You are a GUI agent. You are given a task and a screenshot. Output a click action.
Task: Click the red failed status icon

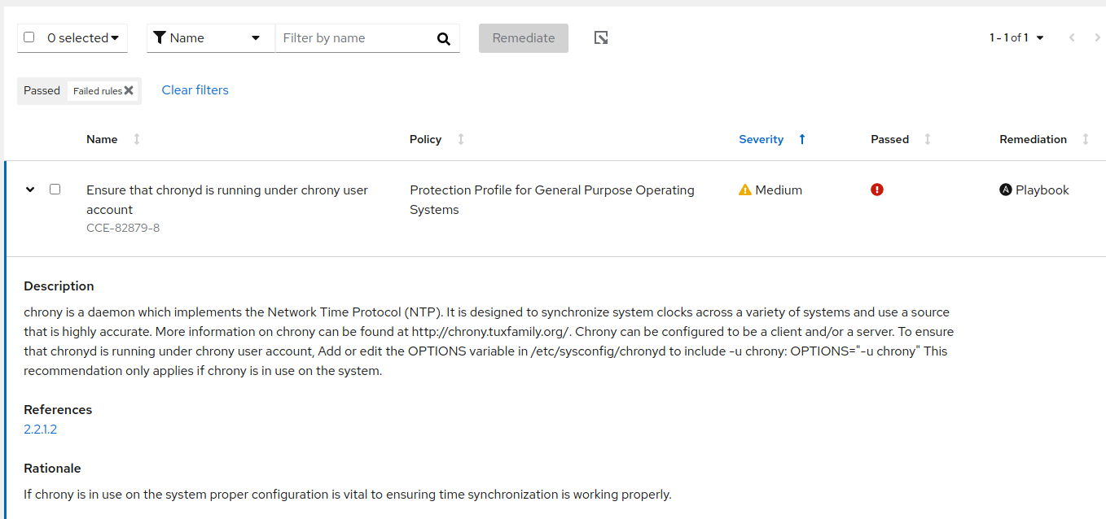point(877,190)
